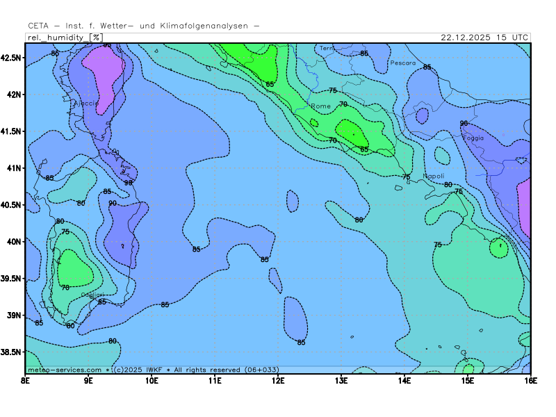Viewport: 556px width, 417px height.
Task: Click the 12E longitude axis label
Action: 278,380
